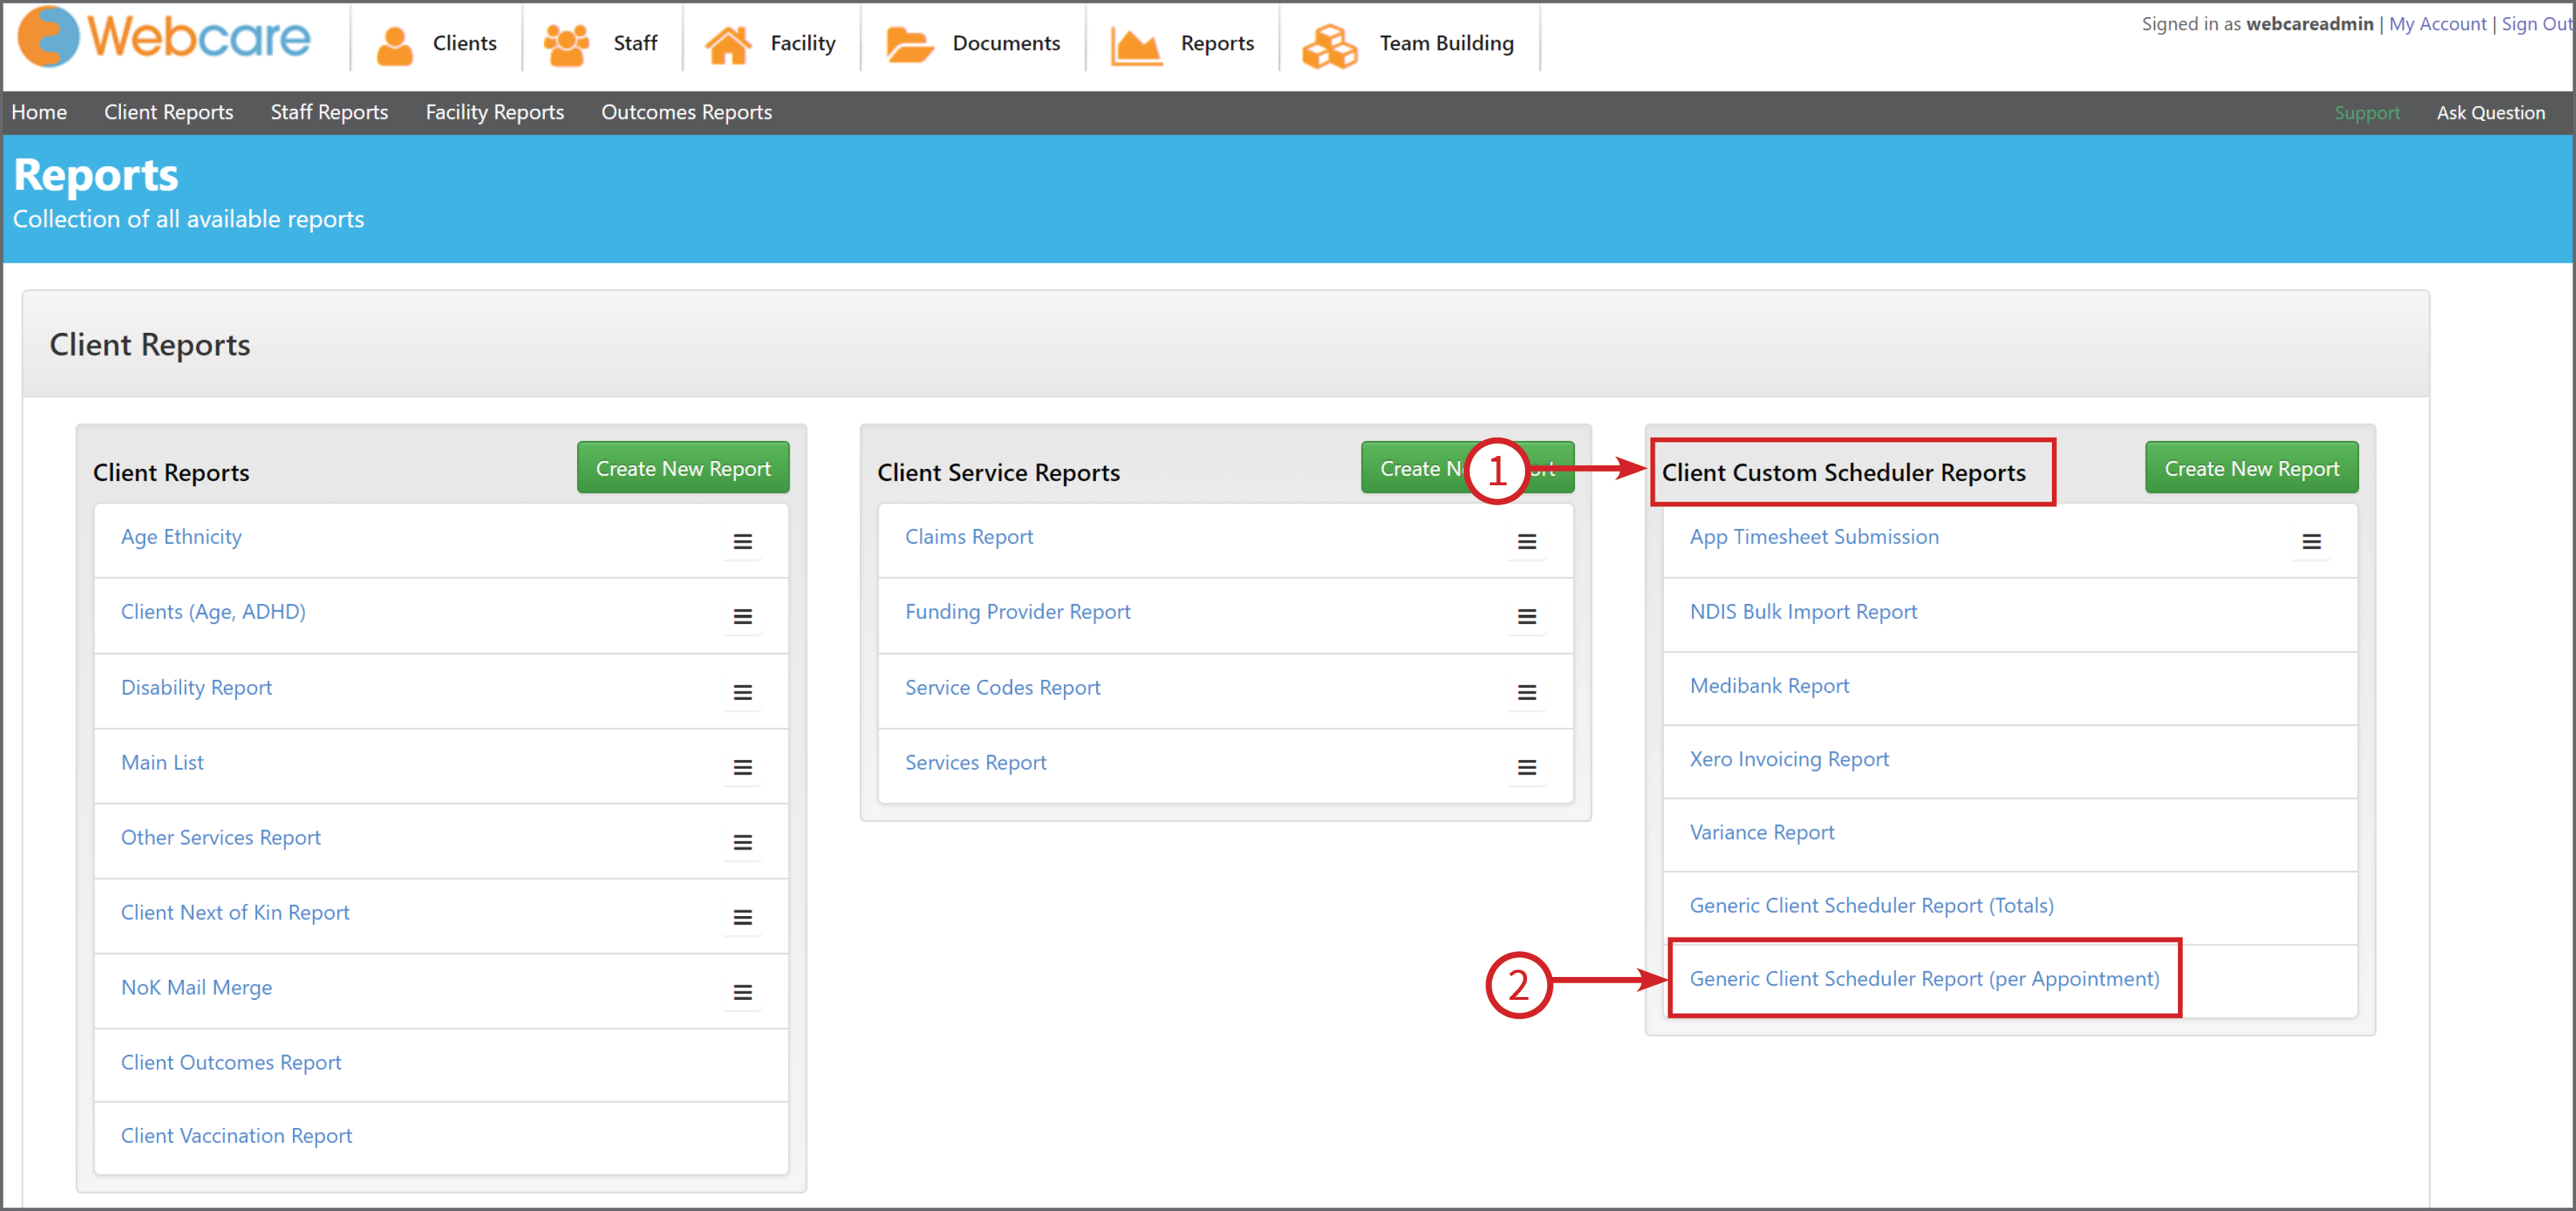Expand options menu for Claims Report
Viewport: 2576px width, 1211px height.
[x=1526, y=542]
